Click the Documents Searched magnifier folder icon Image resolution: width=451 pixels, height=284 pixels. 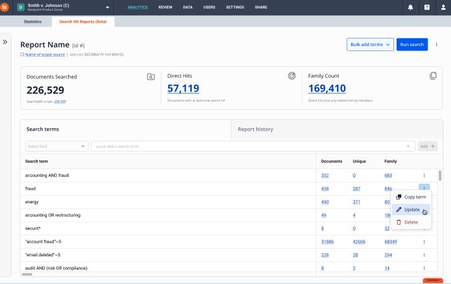[x=151, y=76]
